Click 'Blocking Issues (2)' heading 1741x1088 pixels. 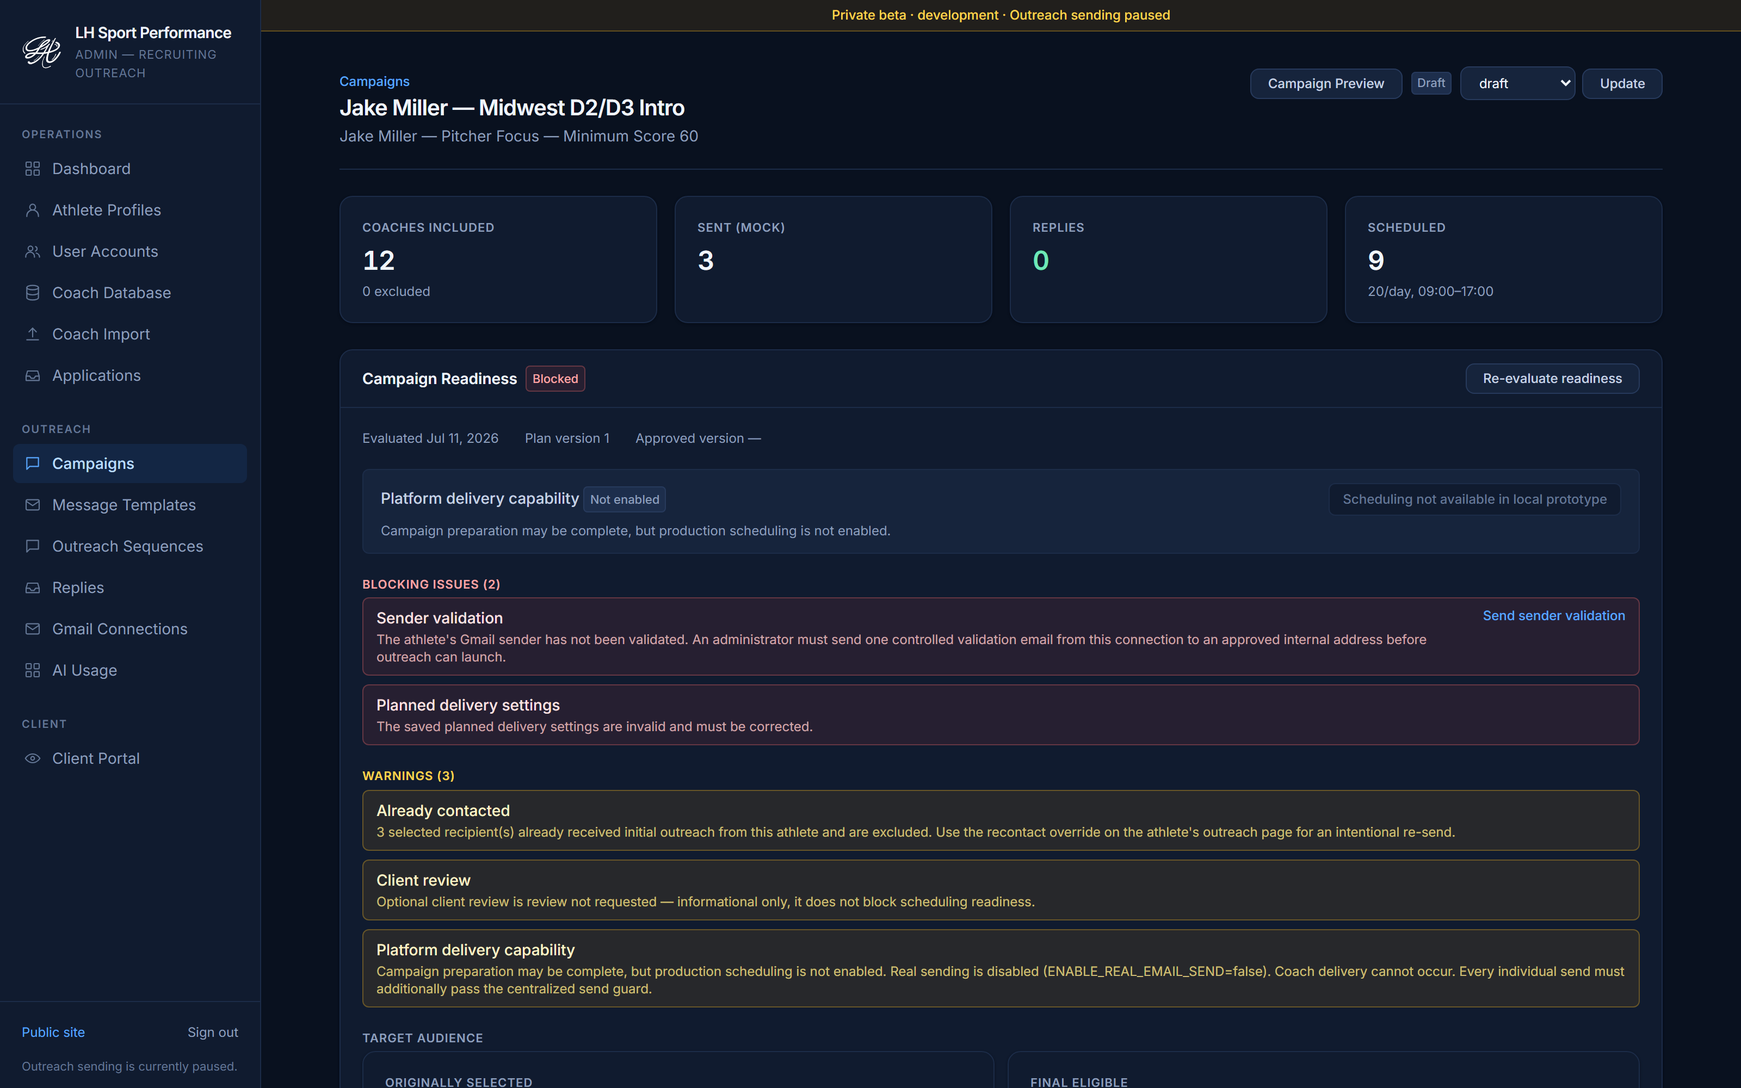431,584
